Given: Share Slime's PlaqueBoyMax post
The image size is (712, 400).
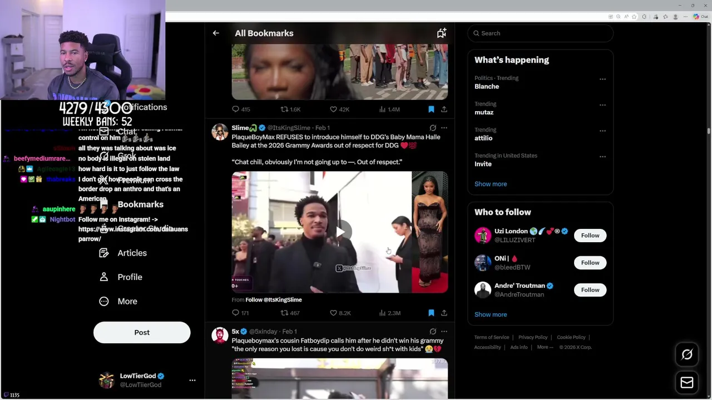Looking at the screenshot, I should [444, 313].
